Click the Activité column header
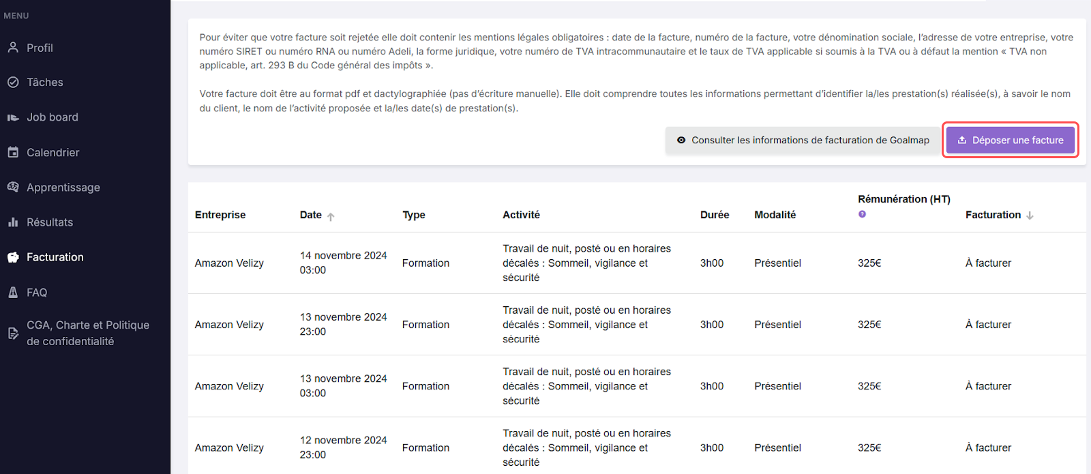Image resolution: width=1091 pixels, height=474 pixels. tap(521, 215)
